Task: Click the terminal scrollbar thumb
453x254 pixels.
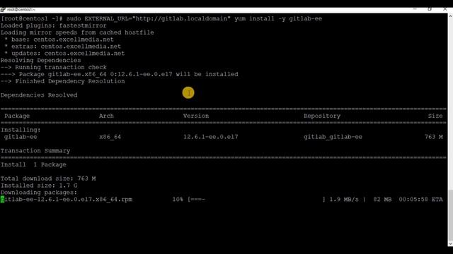Action: 450,215
